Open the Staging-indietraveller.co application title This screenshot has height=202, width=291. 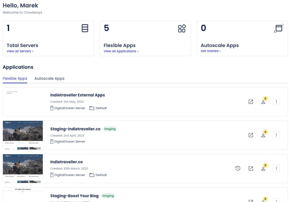[75, 129]
